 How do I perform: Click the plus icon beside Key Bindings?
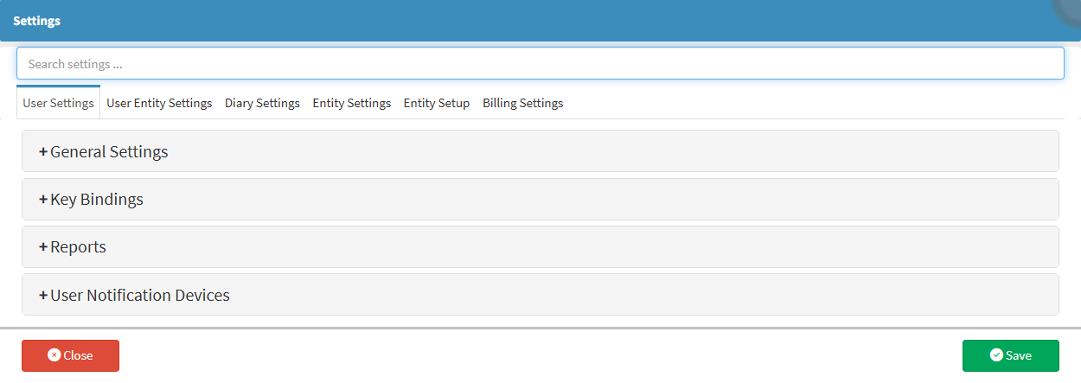click(x=43, y=200)
